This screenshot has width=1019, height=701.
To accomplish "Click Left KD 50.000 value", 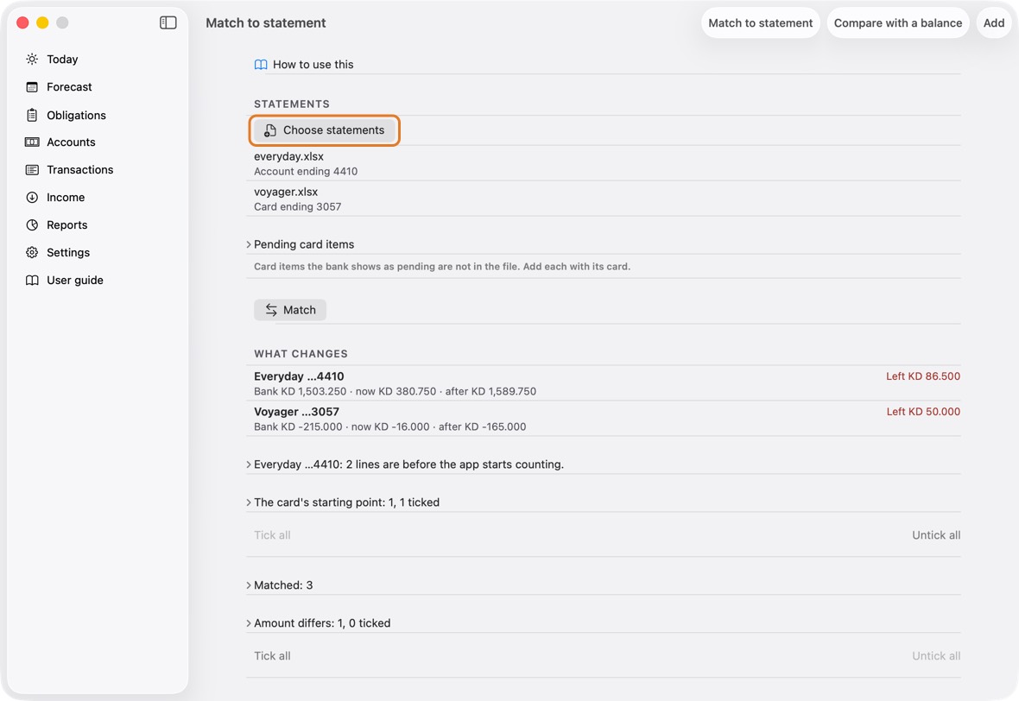I will 923,412.
